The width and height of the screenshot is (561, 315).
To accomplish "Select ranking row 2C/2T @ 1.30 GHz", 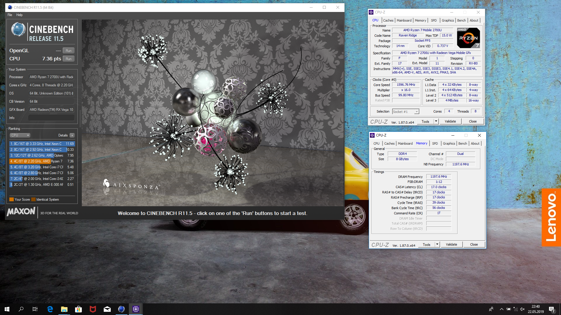I will point(42,185).
